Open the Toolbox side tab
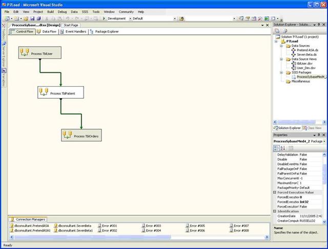 point(4,32)
